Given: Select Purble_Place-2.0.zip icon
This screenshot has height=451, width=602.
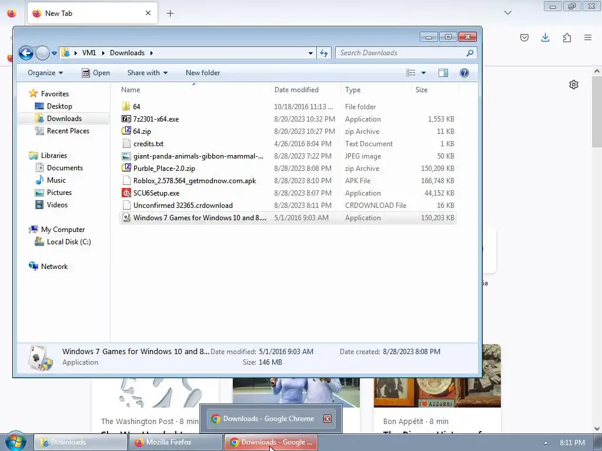Looking at the screenshot, I should (x=126, y=168).
